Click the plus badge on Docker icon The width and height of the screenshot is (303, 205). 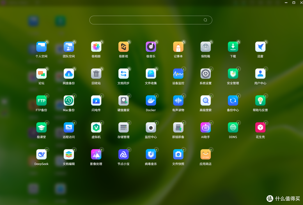156,96
